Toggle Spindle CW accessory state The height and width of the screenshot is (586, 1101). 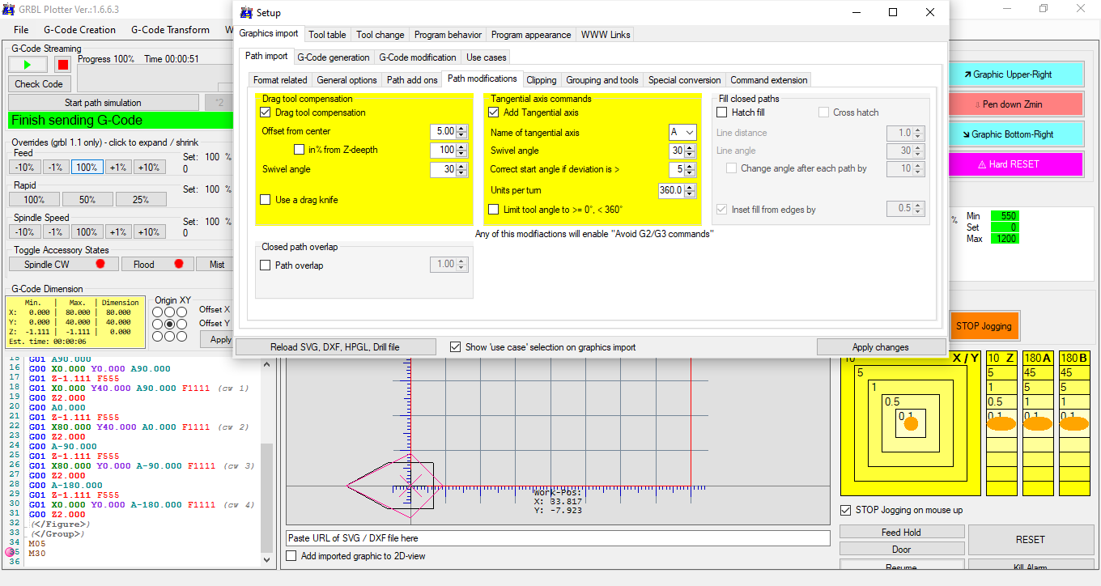[63, 264]
